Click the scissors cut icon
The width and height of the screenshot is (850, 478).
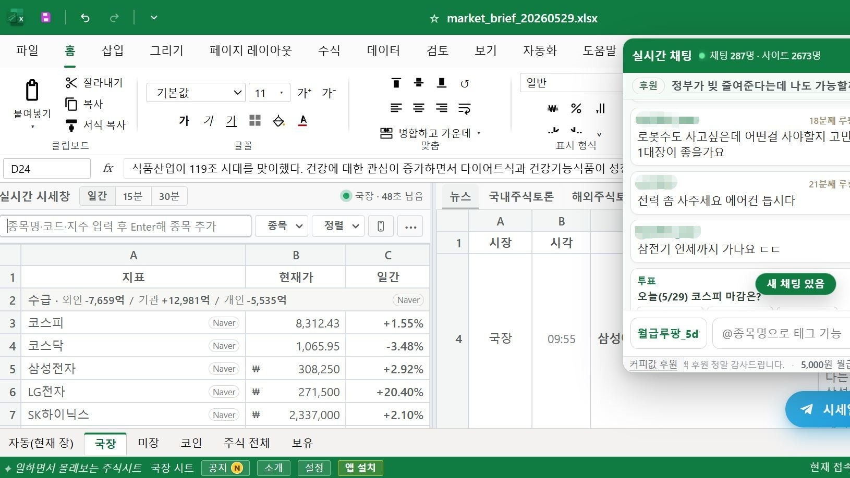(71, 82)
